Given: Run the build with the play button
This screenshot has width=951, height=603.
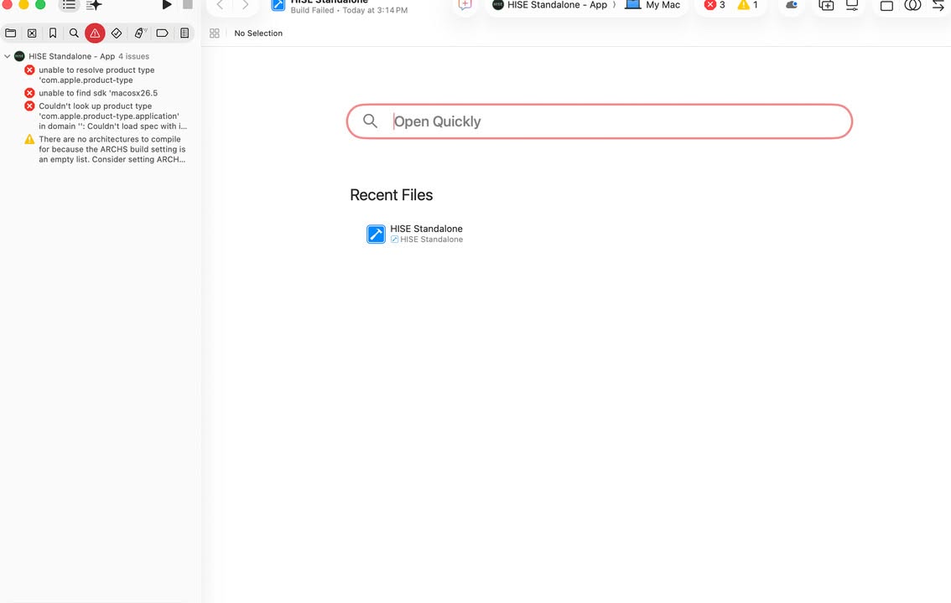Looking at the screenshot, I should click(x=167, y=5).
